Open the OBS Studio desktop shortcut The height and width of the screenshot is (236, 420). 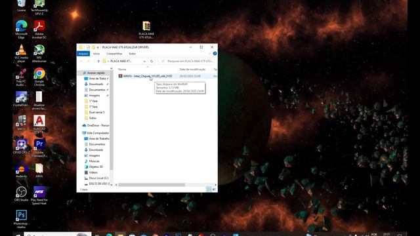pyautogui.click(x=21, y=194)
